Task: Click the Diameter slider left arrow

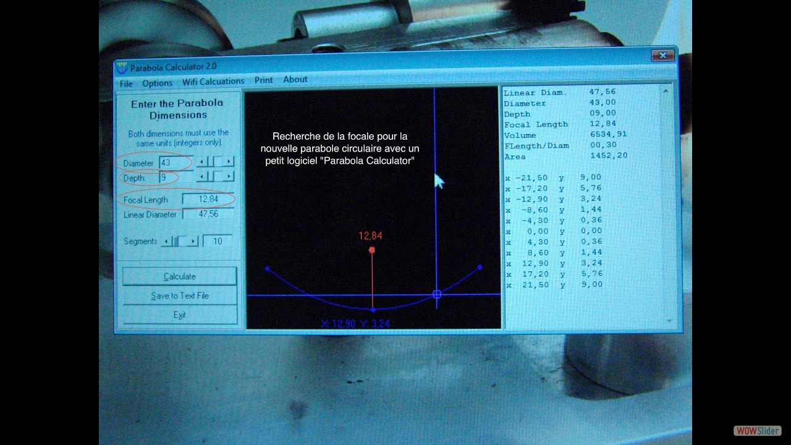Action: pos(201,162)
